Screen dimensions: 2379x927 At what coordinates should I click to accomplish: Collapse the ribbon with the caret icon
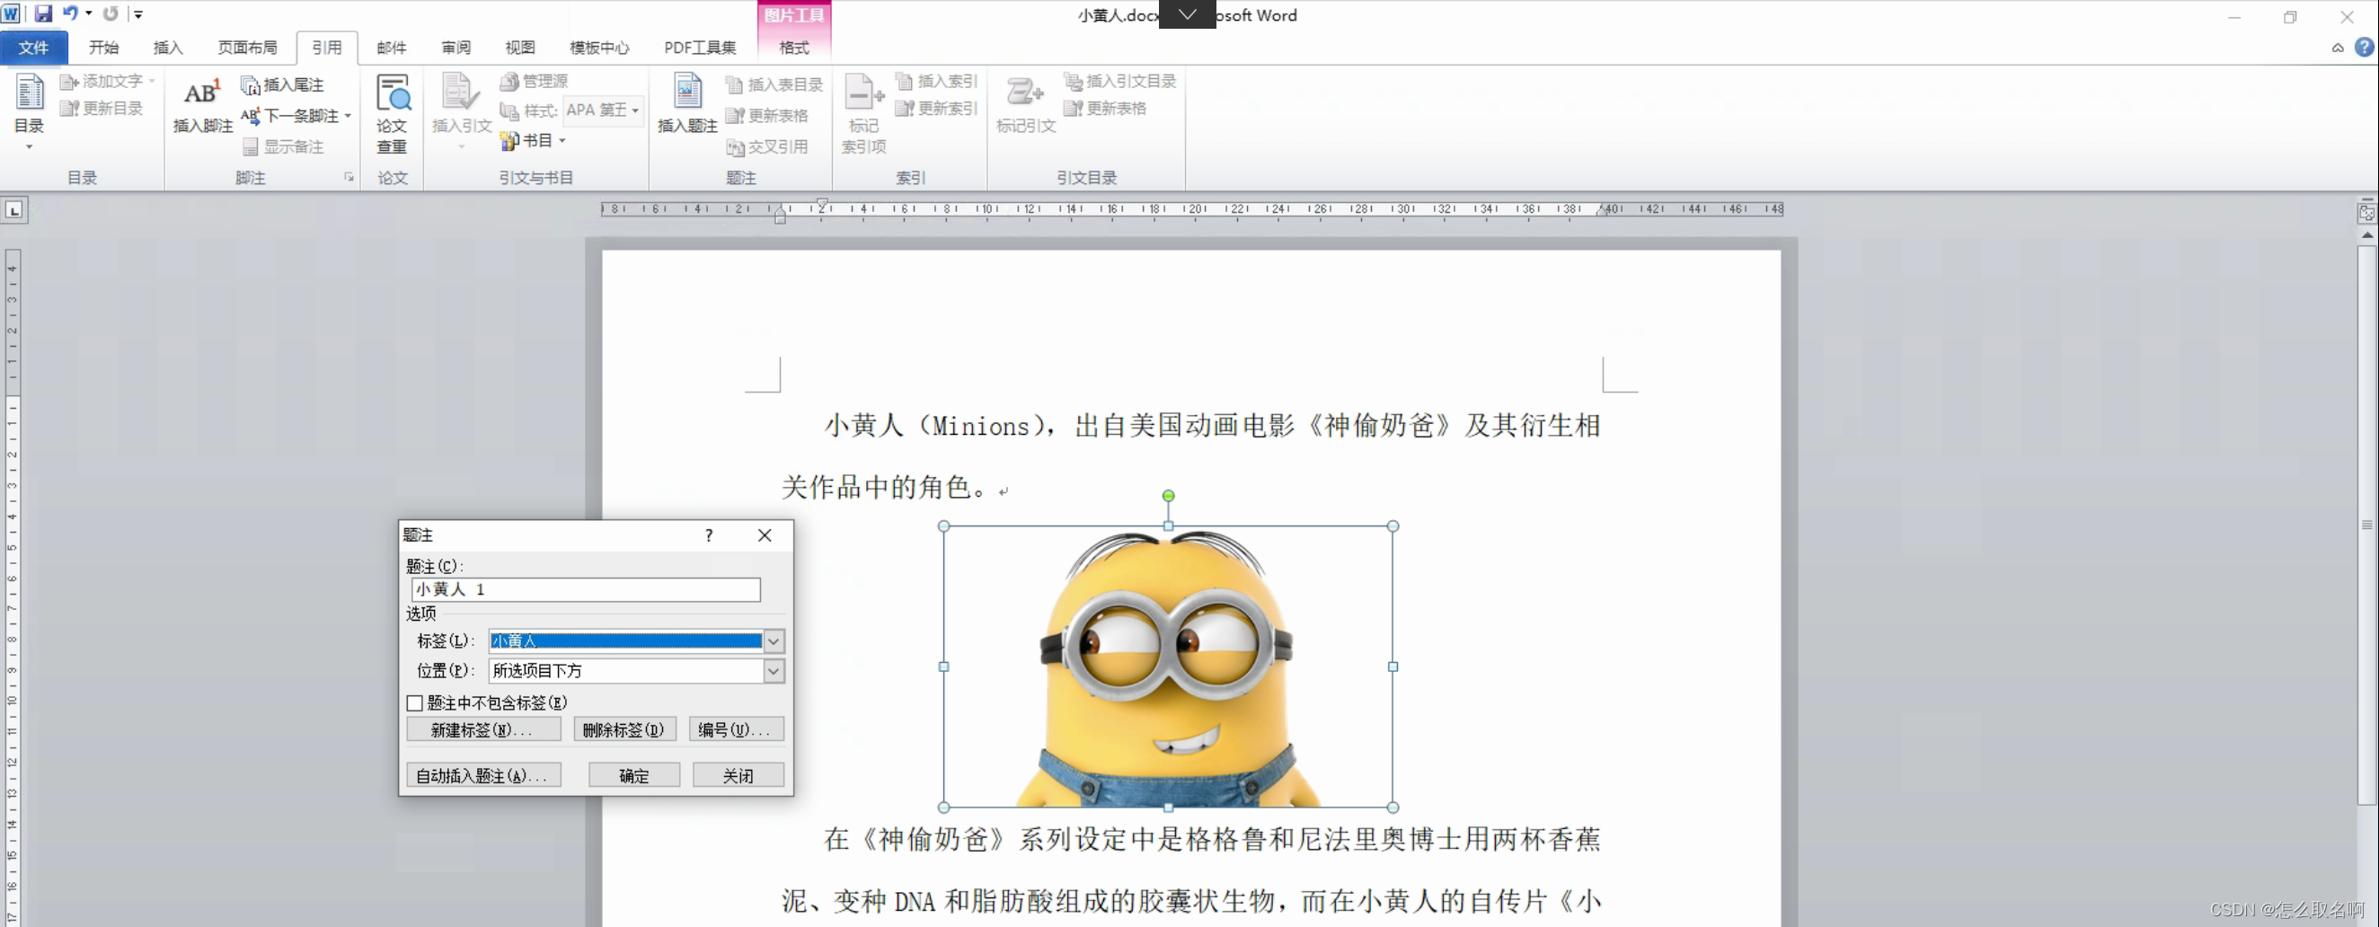click(x=2338, y=48)
